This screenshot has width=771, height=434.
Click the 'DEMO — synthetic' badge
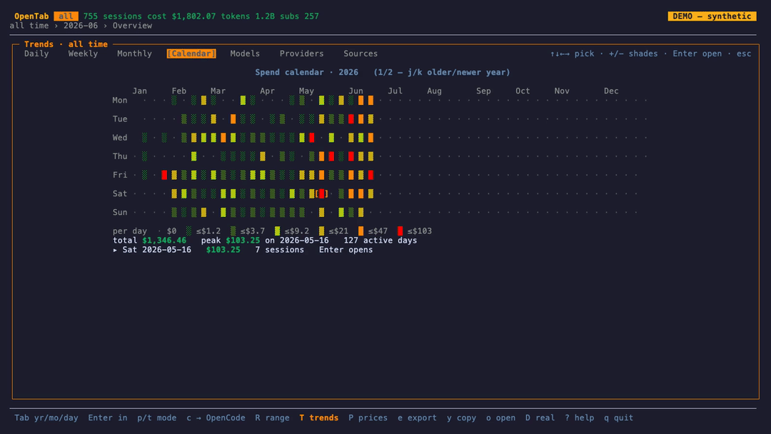pyautogui.click(x=712, y=16)
